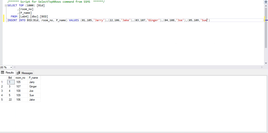
Task: Click the [P_name] column line in query
Action: tap(25, 13)
